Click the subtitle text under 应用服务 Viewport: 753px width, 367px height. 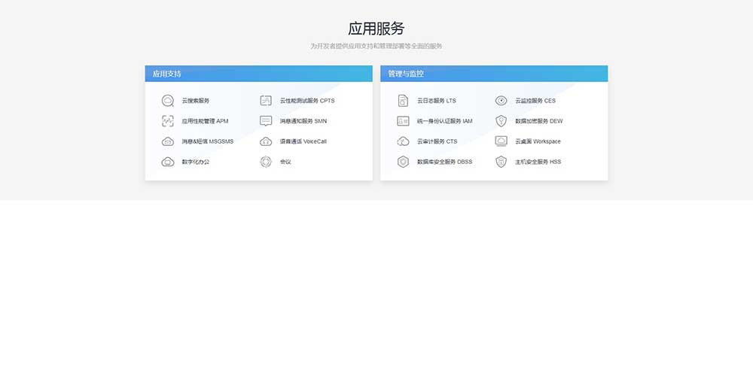(376, 46)
